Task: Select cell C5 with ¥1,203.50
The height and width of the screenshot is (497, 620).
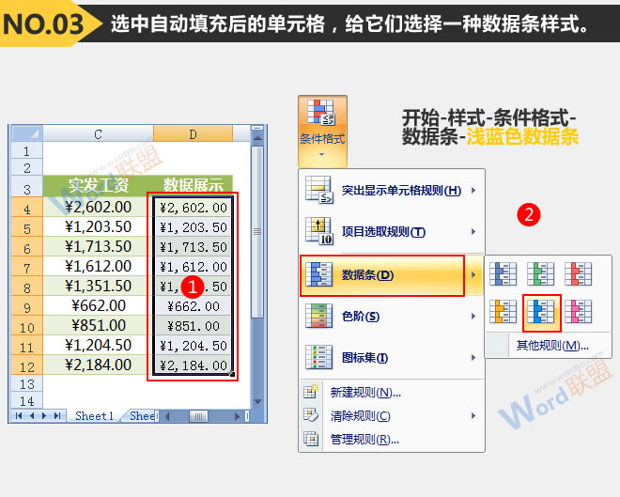Action: point(98,226)
